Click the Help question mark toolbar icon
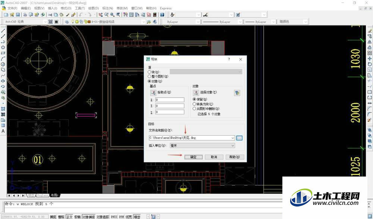 (x=162, y=15)
